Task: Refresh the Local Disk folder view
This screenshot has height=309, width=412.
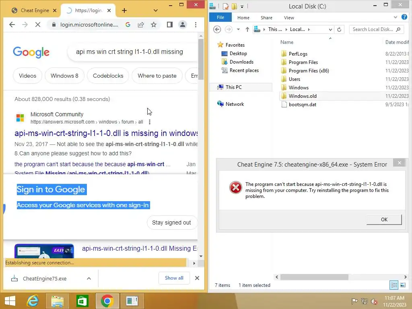Action: [339, 29]
